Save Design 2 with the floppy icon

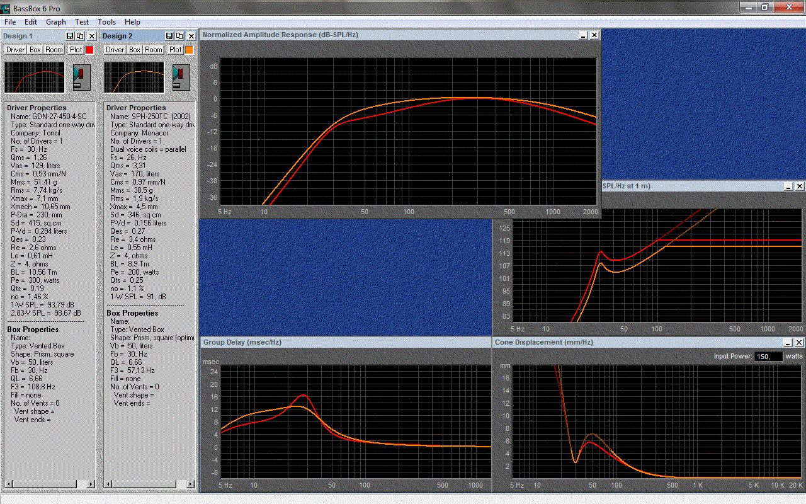pos(169,37)
